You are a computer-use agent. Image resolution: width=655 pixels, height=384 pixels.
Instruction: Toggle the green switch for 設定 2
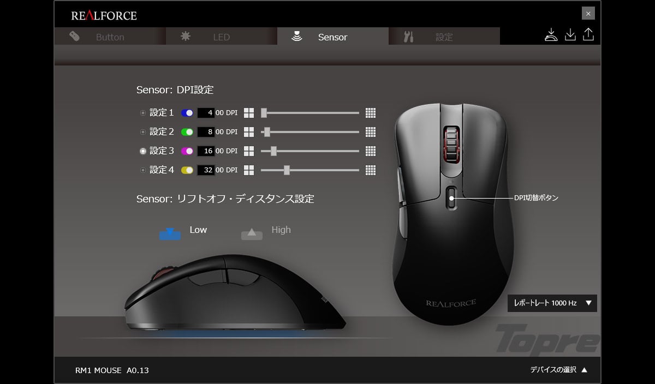pos(188,131)
